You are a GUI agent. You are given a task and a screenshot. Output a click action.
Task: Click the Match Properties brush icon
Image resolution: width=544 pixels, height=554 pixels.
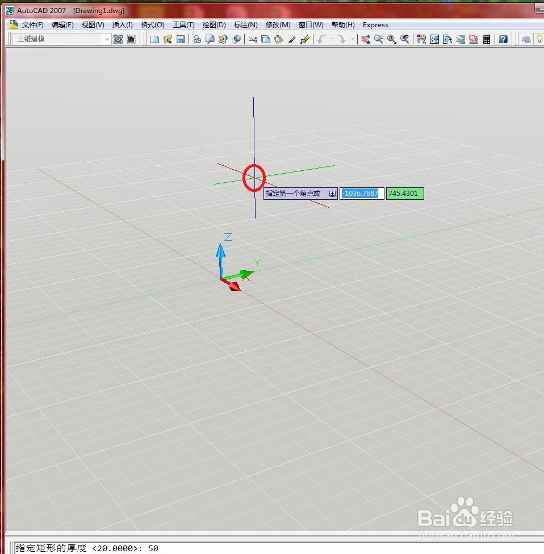pyautogui.click(x=292, y=39)
